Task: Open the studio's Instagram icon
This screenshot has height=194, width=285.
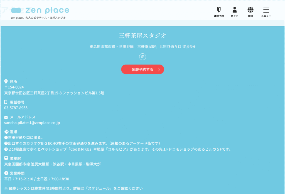Action: click(142, 57)
